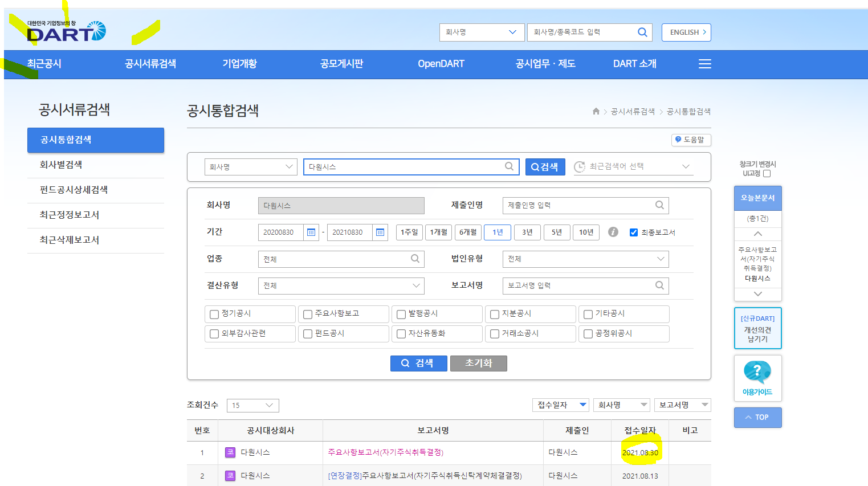Open the 기업개황 menu
This screenshot has width=868, height=486.
(x=239, y=64)
